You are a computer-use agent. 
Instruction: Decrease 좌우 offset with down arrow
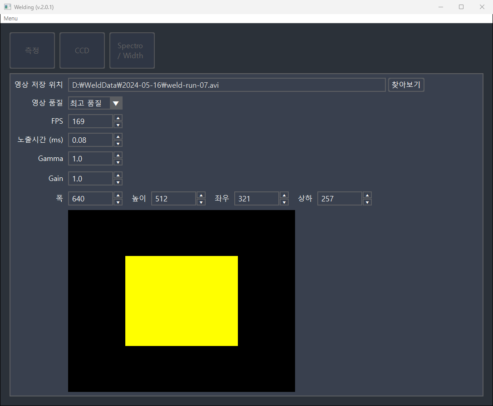(x=284, y=202)
